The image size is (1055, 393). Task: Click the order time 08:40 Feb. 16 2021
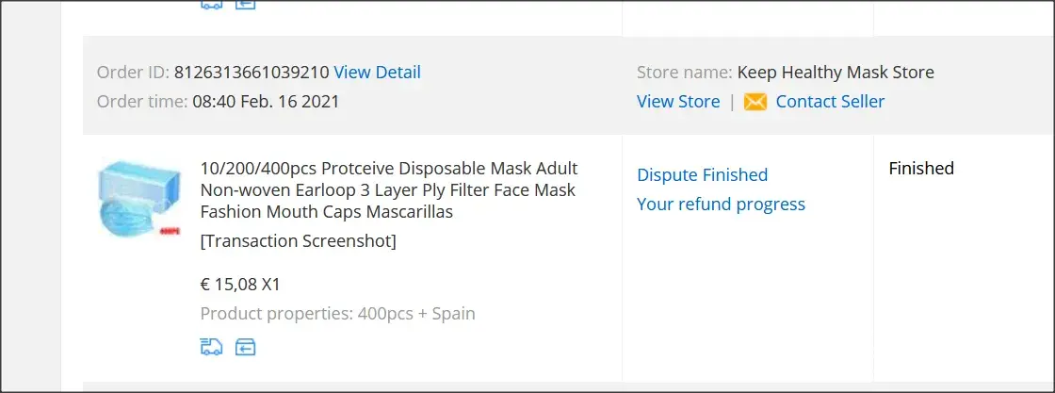pyautogui.click(x=266, y=102)
